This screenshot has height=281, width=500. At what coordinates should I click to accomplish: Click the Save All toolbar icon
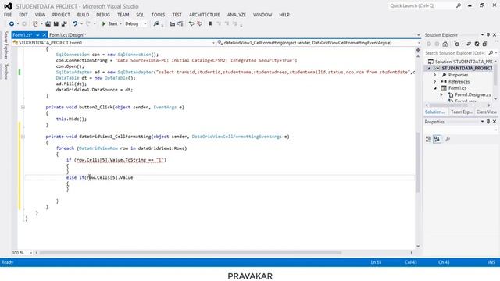click(64, 24)
